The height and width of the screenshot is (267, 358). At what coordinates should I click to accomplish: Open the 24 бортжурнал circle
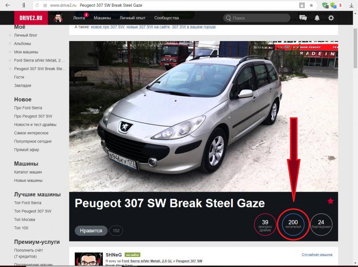click(321, 225)
